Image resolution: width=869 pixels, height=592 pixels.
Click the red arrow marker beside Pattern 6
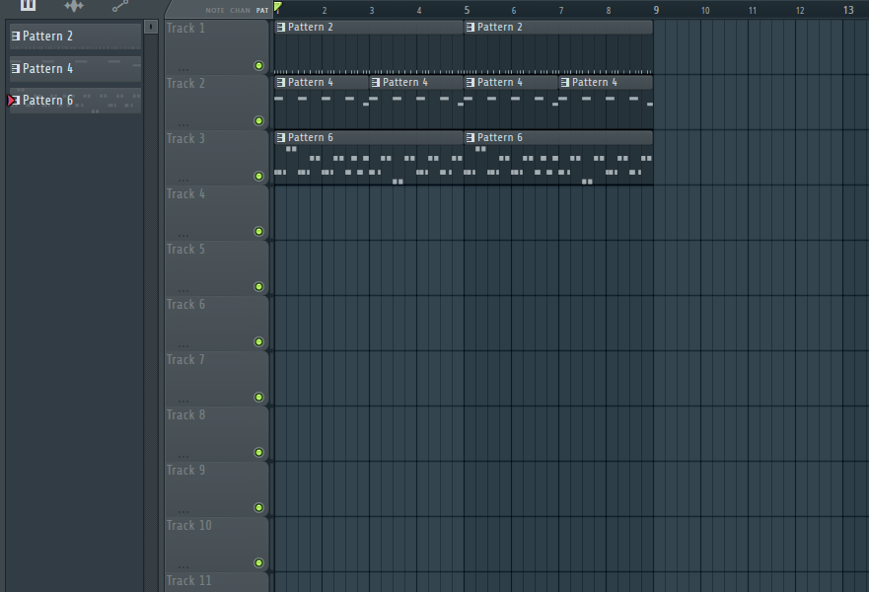point(12,101)
